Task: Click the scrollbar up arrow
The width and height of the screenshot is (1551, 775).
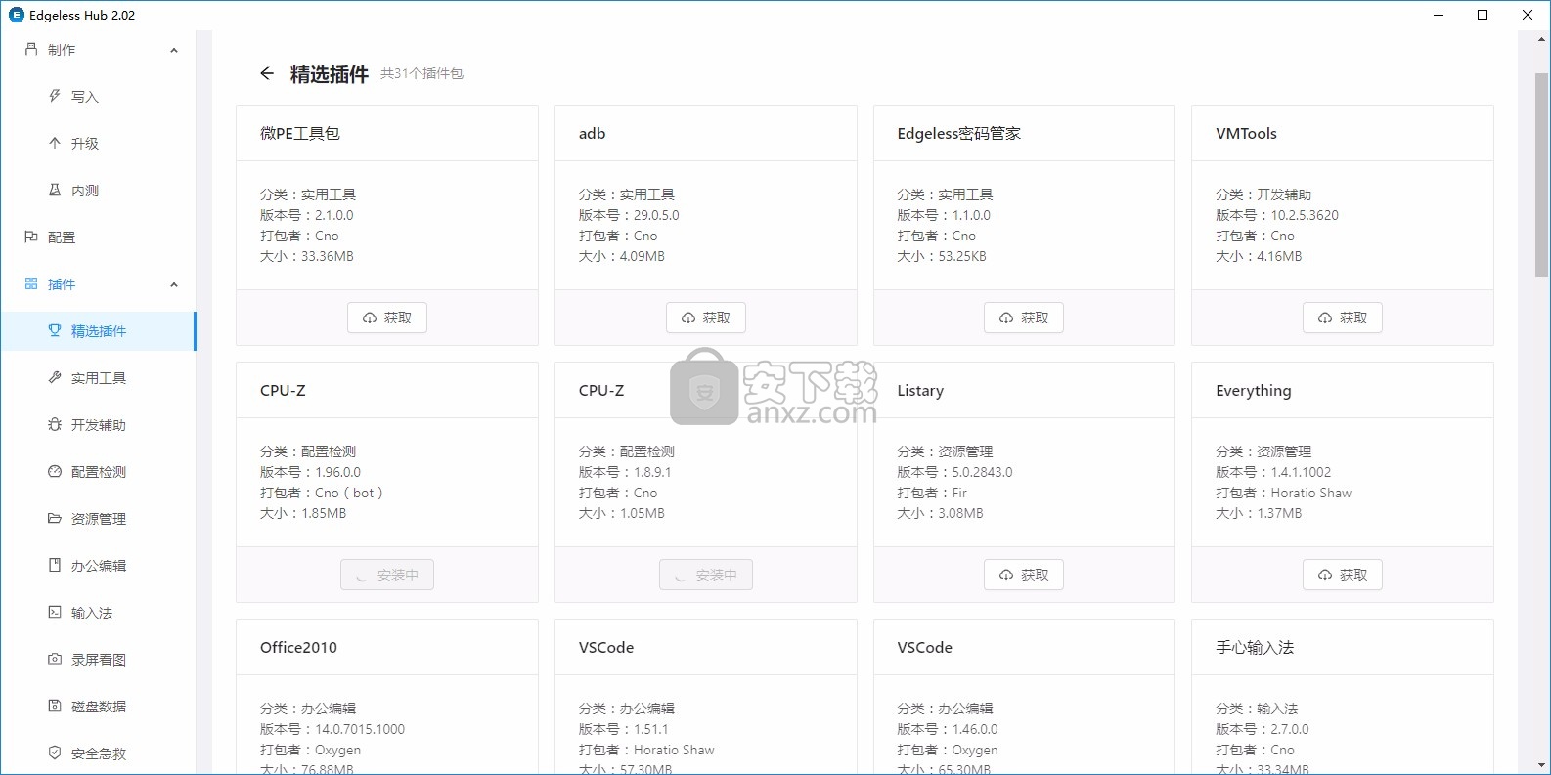Action: (x=1542, y=40)
